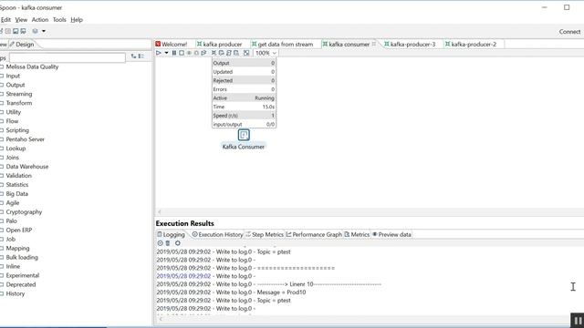The width and height of the screenshot is (584, 328).
Task: Open the Metrics tab
Action: coord(357,234)
